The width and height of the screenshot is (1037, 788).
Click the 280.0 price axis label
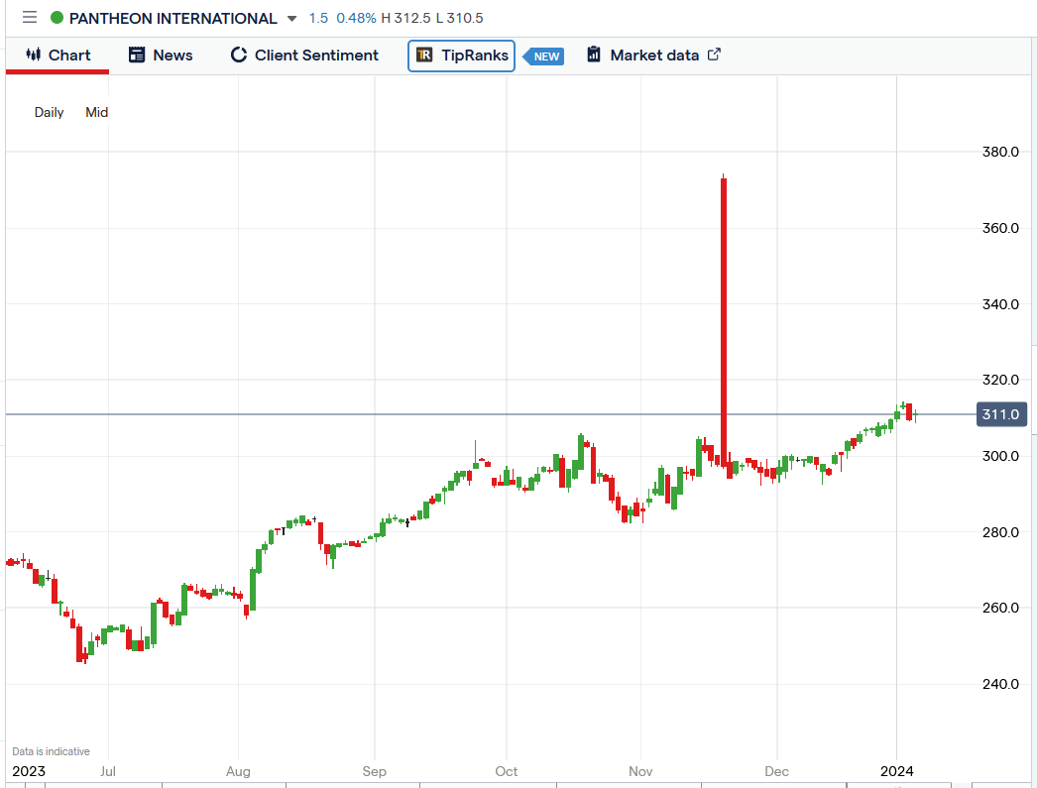click(1000, 532)
